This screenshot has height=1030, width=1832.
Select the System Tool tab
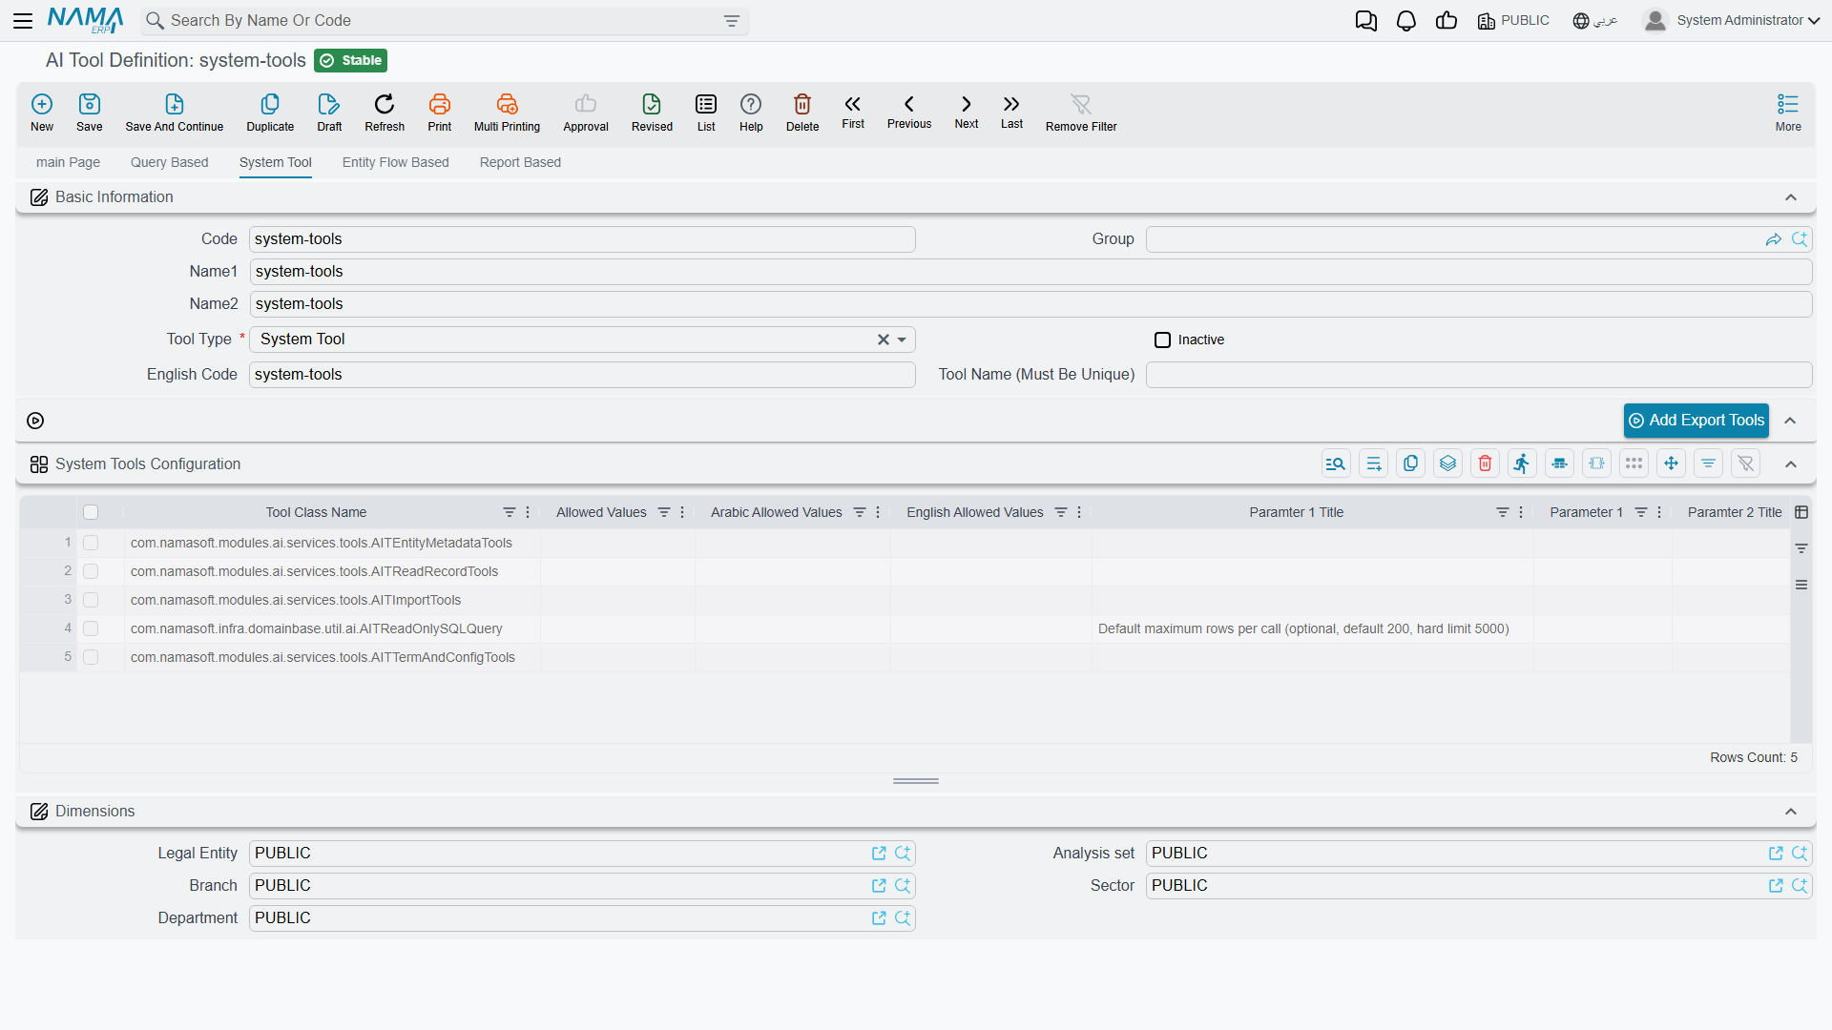(276, 162)
